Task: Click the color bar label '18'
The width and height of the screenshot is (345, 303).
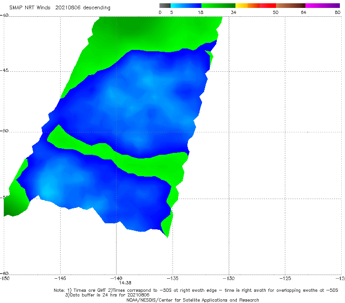Action: [x=200, y=12]
